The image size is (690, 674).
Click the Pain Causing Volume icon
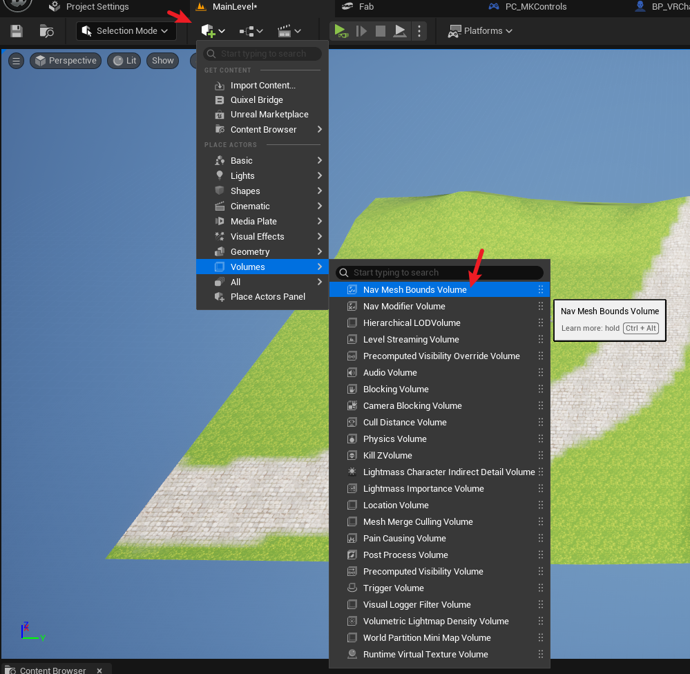(352, 539)
